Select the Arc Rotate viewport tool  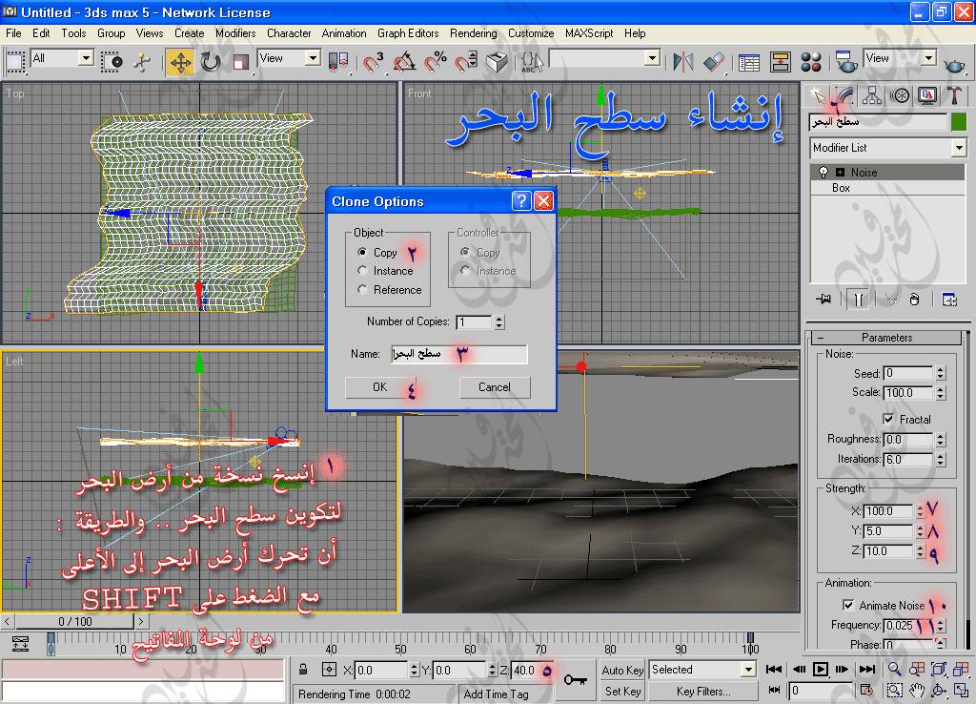pos(938,691)
